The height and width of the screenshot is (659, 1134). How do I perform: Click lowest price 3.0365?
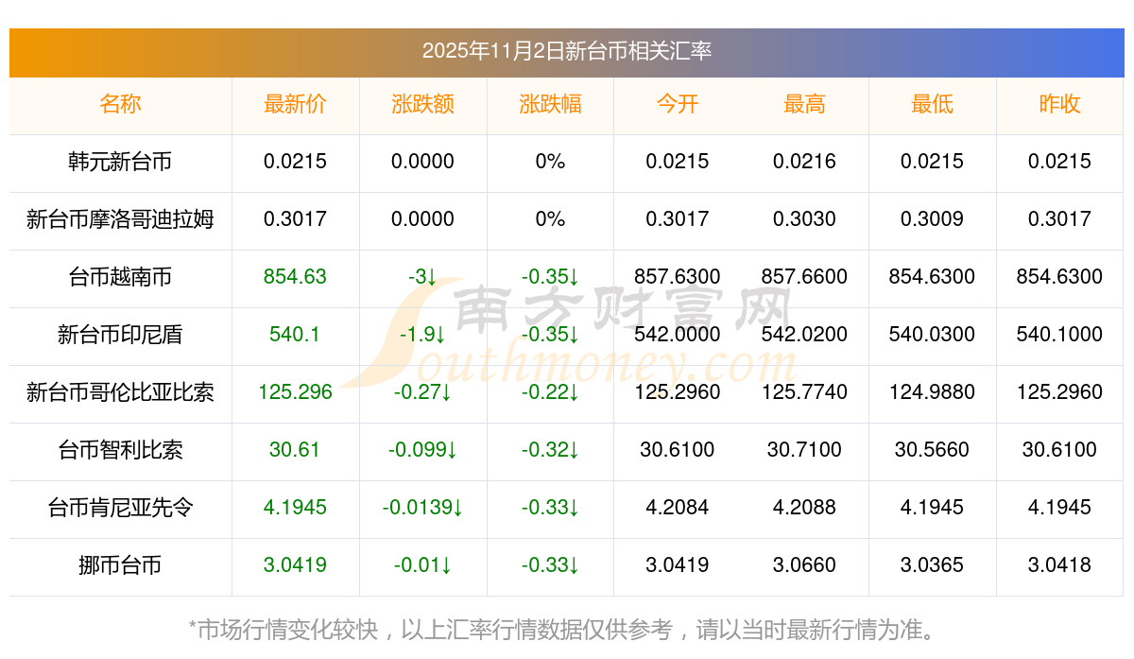click(x=932, y=565)
